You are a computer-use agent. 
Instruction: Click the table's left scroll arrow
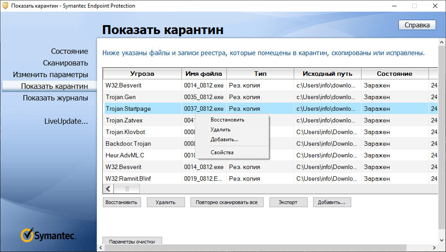pos(108,189)
